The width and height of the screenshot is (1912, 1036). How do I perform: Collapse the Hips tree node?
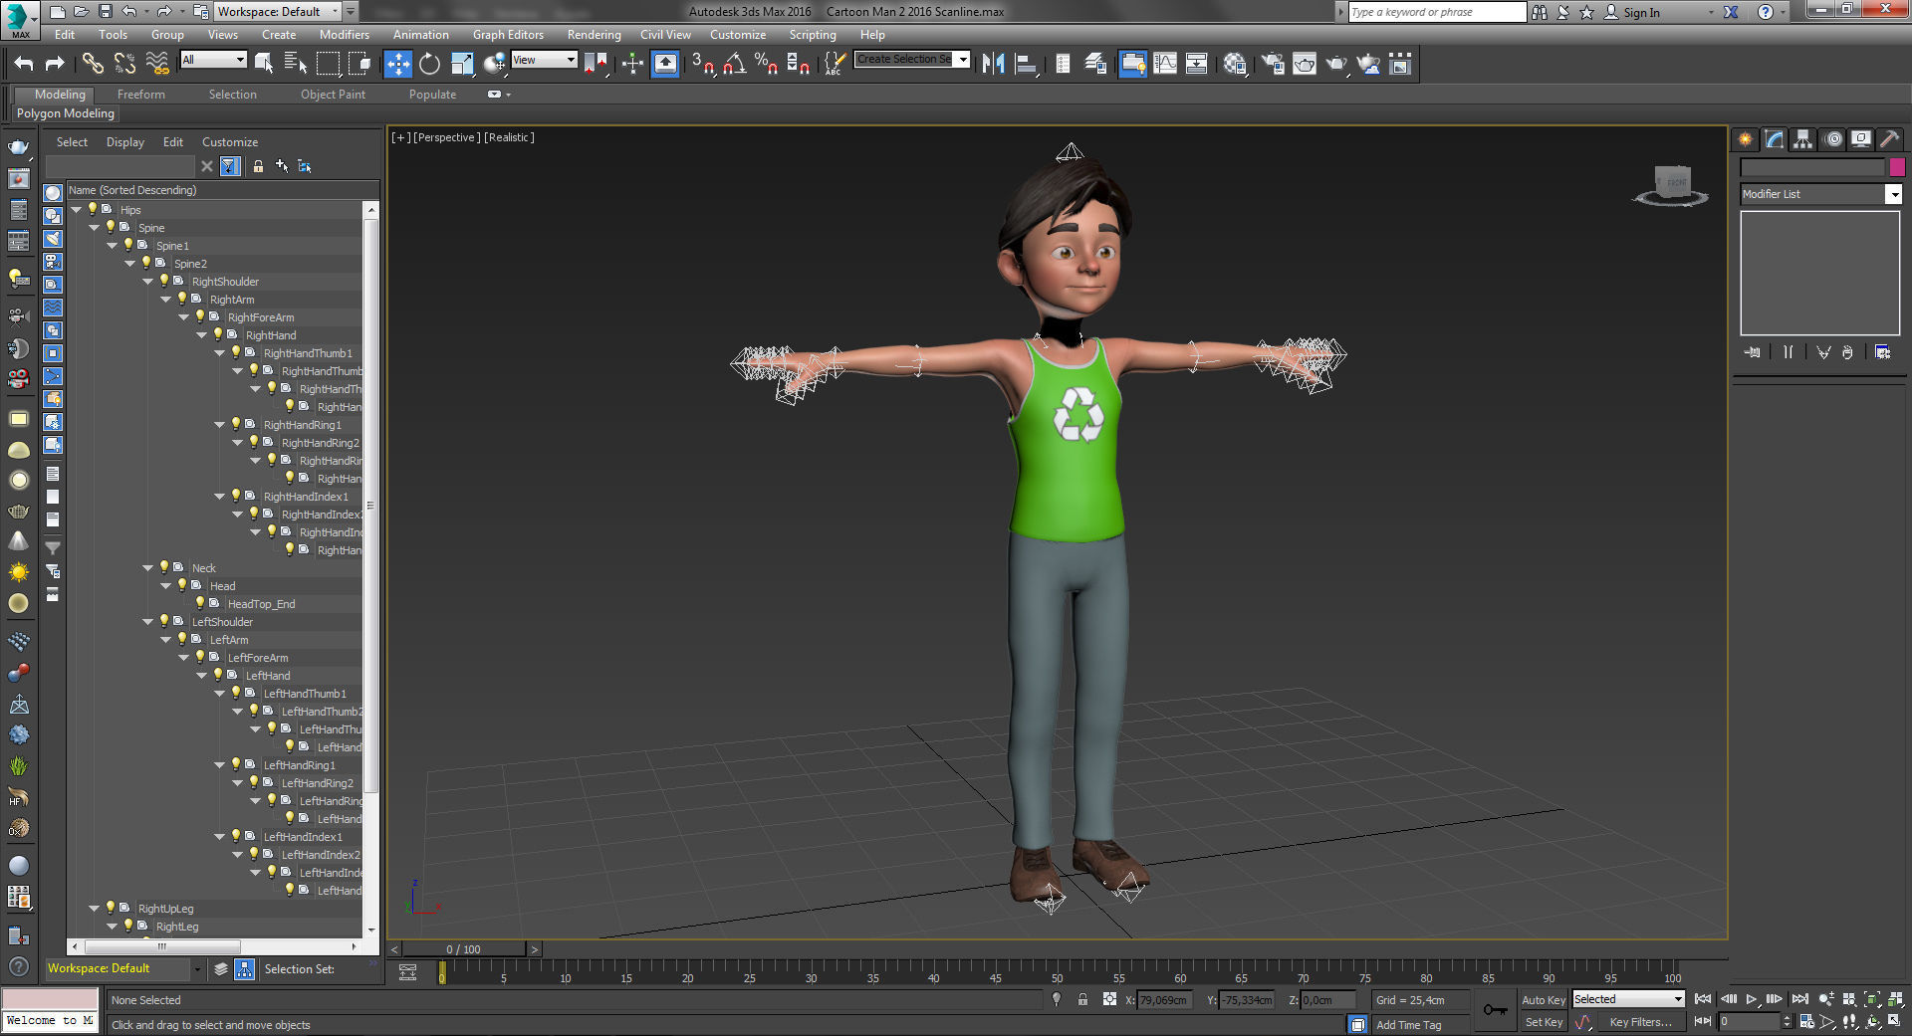pos(77,210)
